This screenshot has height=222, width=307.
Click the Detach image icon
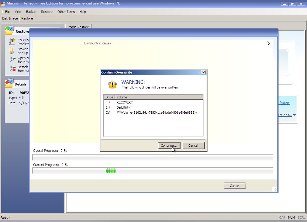click(13, 69)
